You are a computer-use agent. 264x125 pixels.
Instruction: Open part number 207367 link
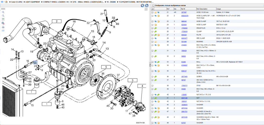184,12
